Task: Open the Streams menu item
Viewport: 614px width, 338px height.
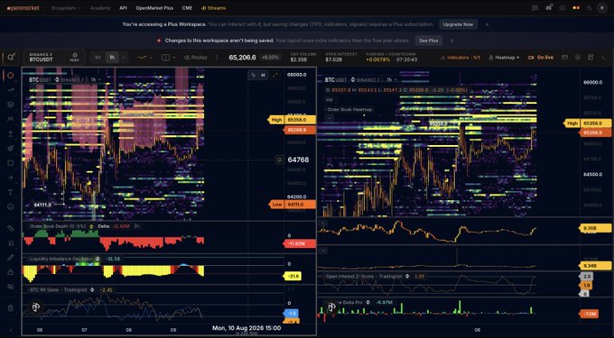Action: pos(213,8)
